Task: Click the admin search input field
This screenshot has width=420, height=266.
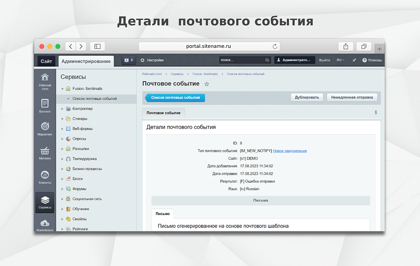Action: tap(242, 60)
